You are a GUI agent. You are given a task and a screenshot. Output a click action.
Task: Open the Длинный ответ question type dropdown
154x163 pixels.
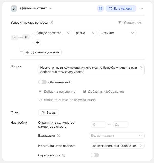[x=36, y=8]
